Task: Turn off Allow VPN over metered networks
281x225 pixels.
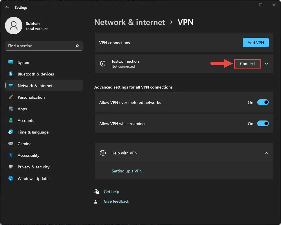Action: [263, 102]
